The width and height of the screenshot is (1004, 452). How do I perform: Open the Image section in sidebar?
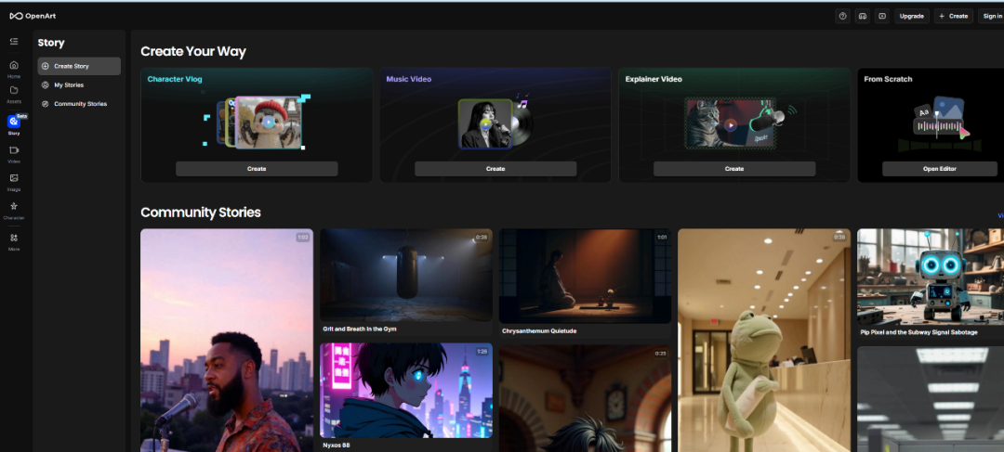pos(14,182)
